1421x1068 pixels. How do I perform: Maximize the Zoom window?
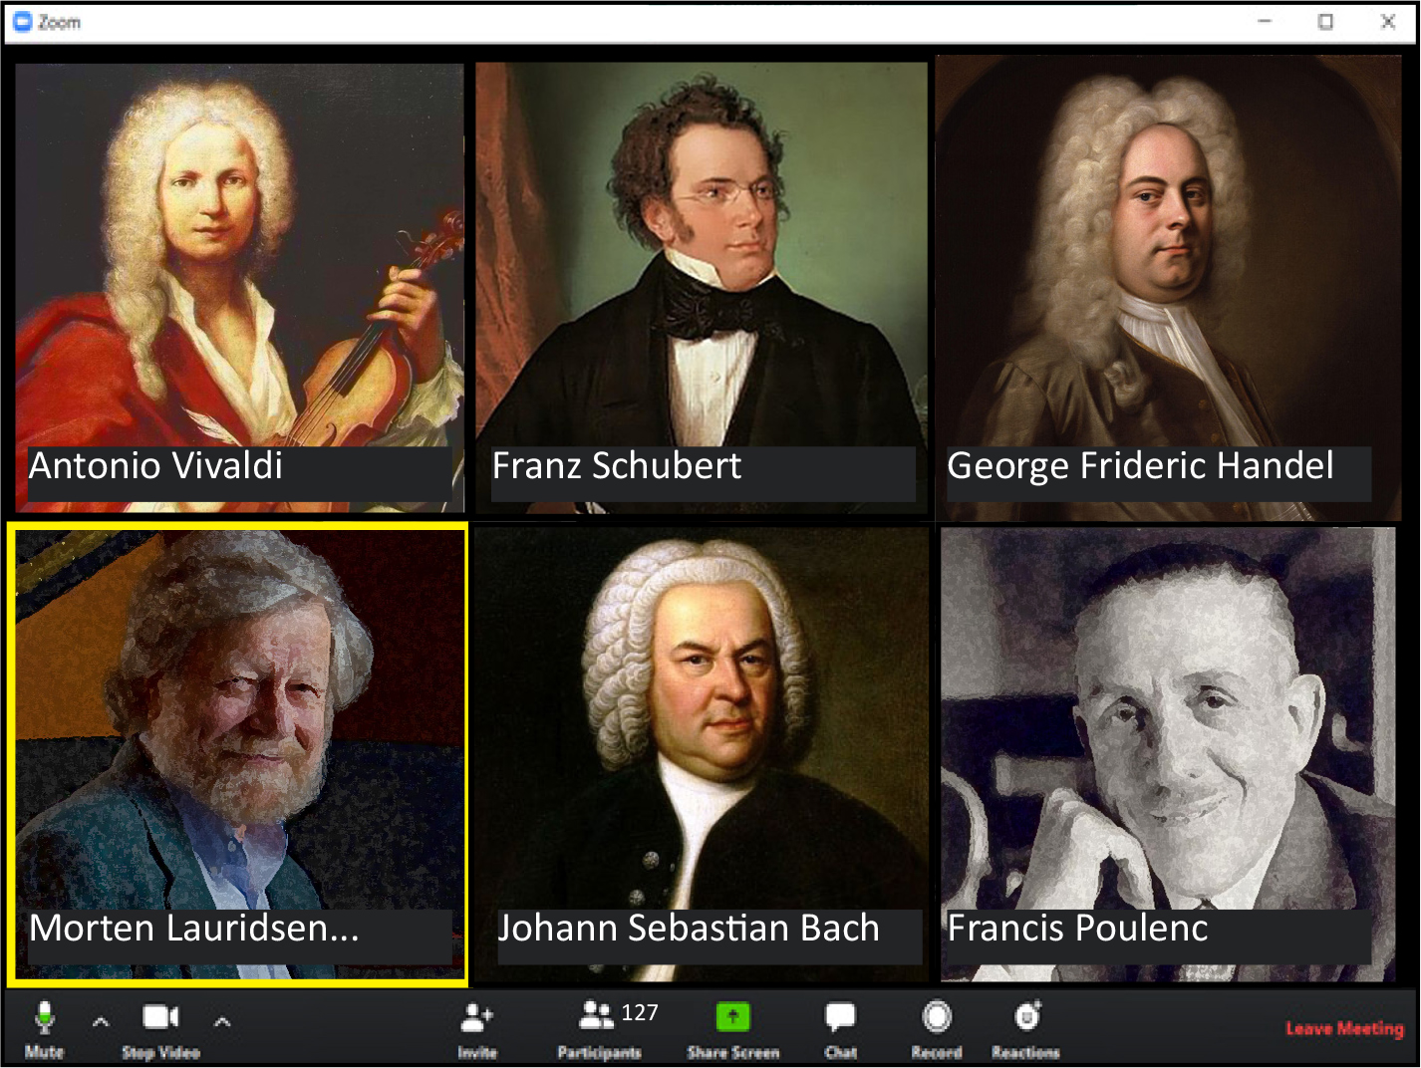point(1325,21)
